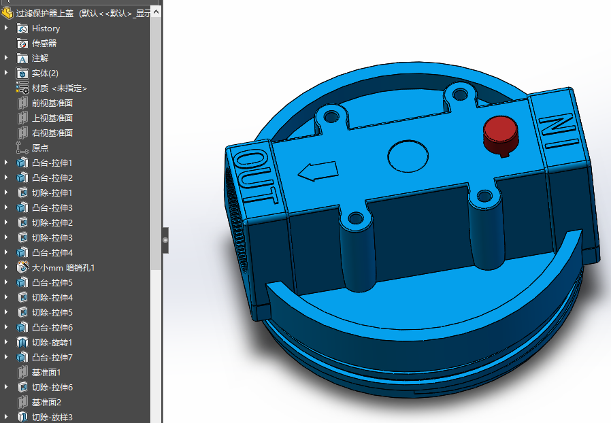Expand the 切除-拉伸6 feature
This screenshot has width=611, height=423.
6,387
